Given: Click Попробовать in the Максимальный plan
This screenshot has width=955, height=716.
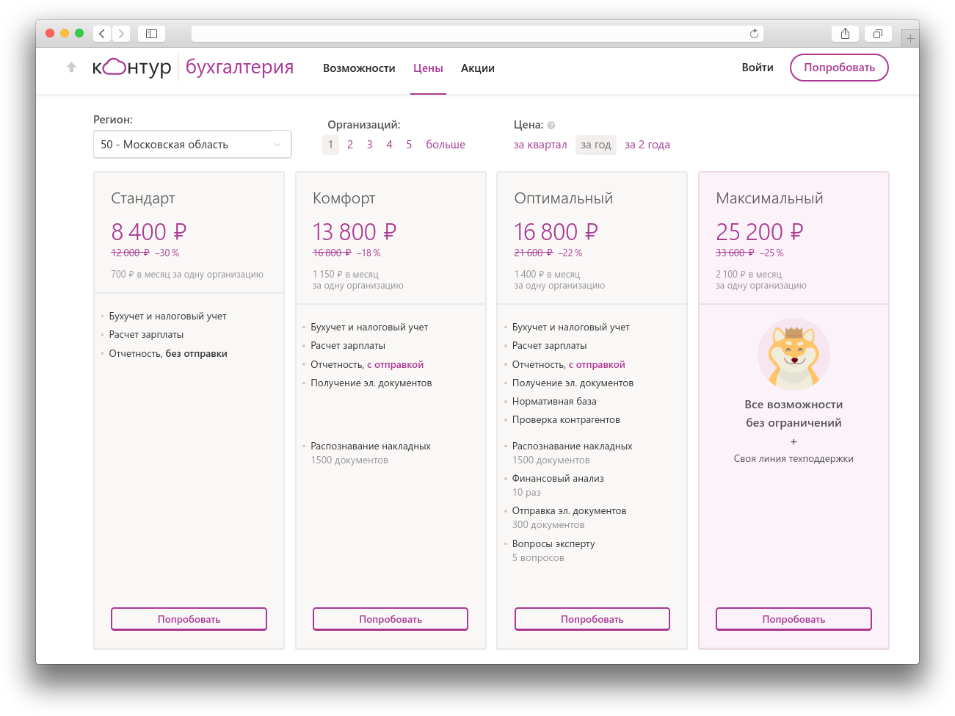Looking at the screenshot, I should click(x=794, y=619).
